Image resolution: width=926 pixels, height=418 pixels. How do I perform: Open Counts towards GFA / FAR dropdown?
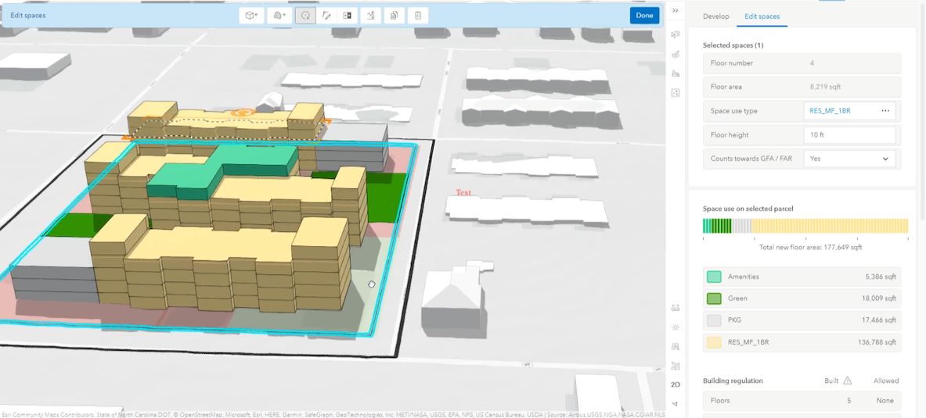click(x=849, y=159)
